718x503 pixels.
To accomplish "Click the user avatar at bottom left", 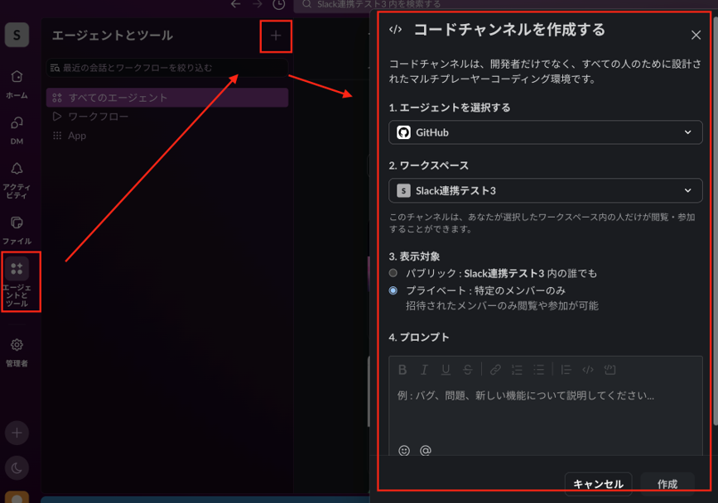I will (17, 497).
